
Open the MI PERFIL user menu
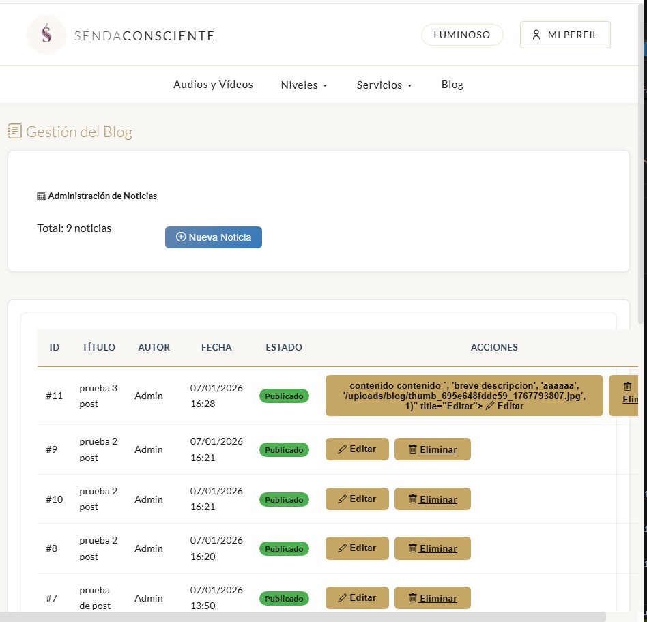click(564, 35)
